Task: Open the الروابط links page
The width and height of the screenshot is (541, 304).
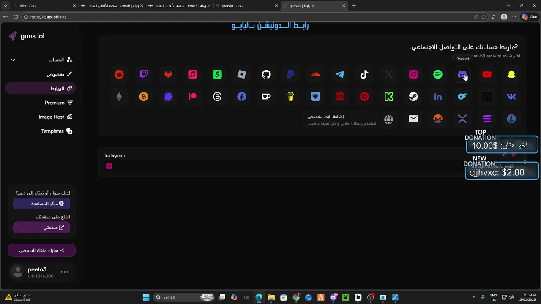Action: pyautogui.click(x=41, y=89)
